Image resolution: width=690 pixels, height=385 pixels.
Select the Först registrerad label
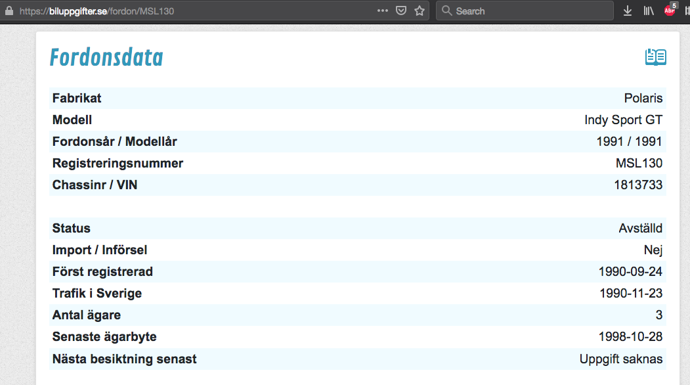(x=102, y=272)
